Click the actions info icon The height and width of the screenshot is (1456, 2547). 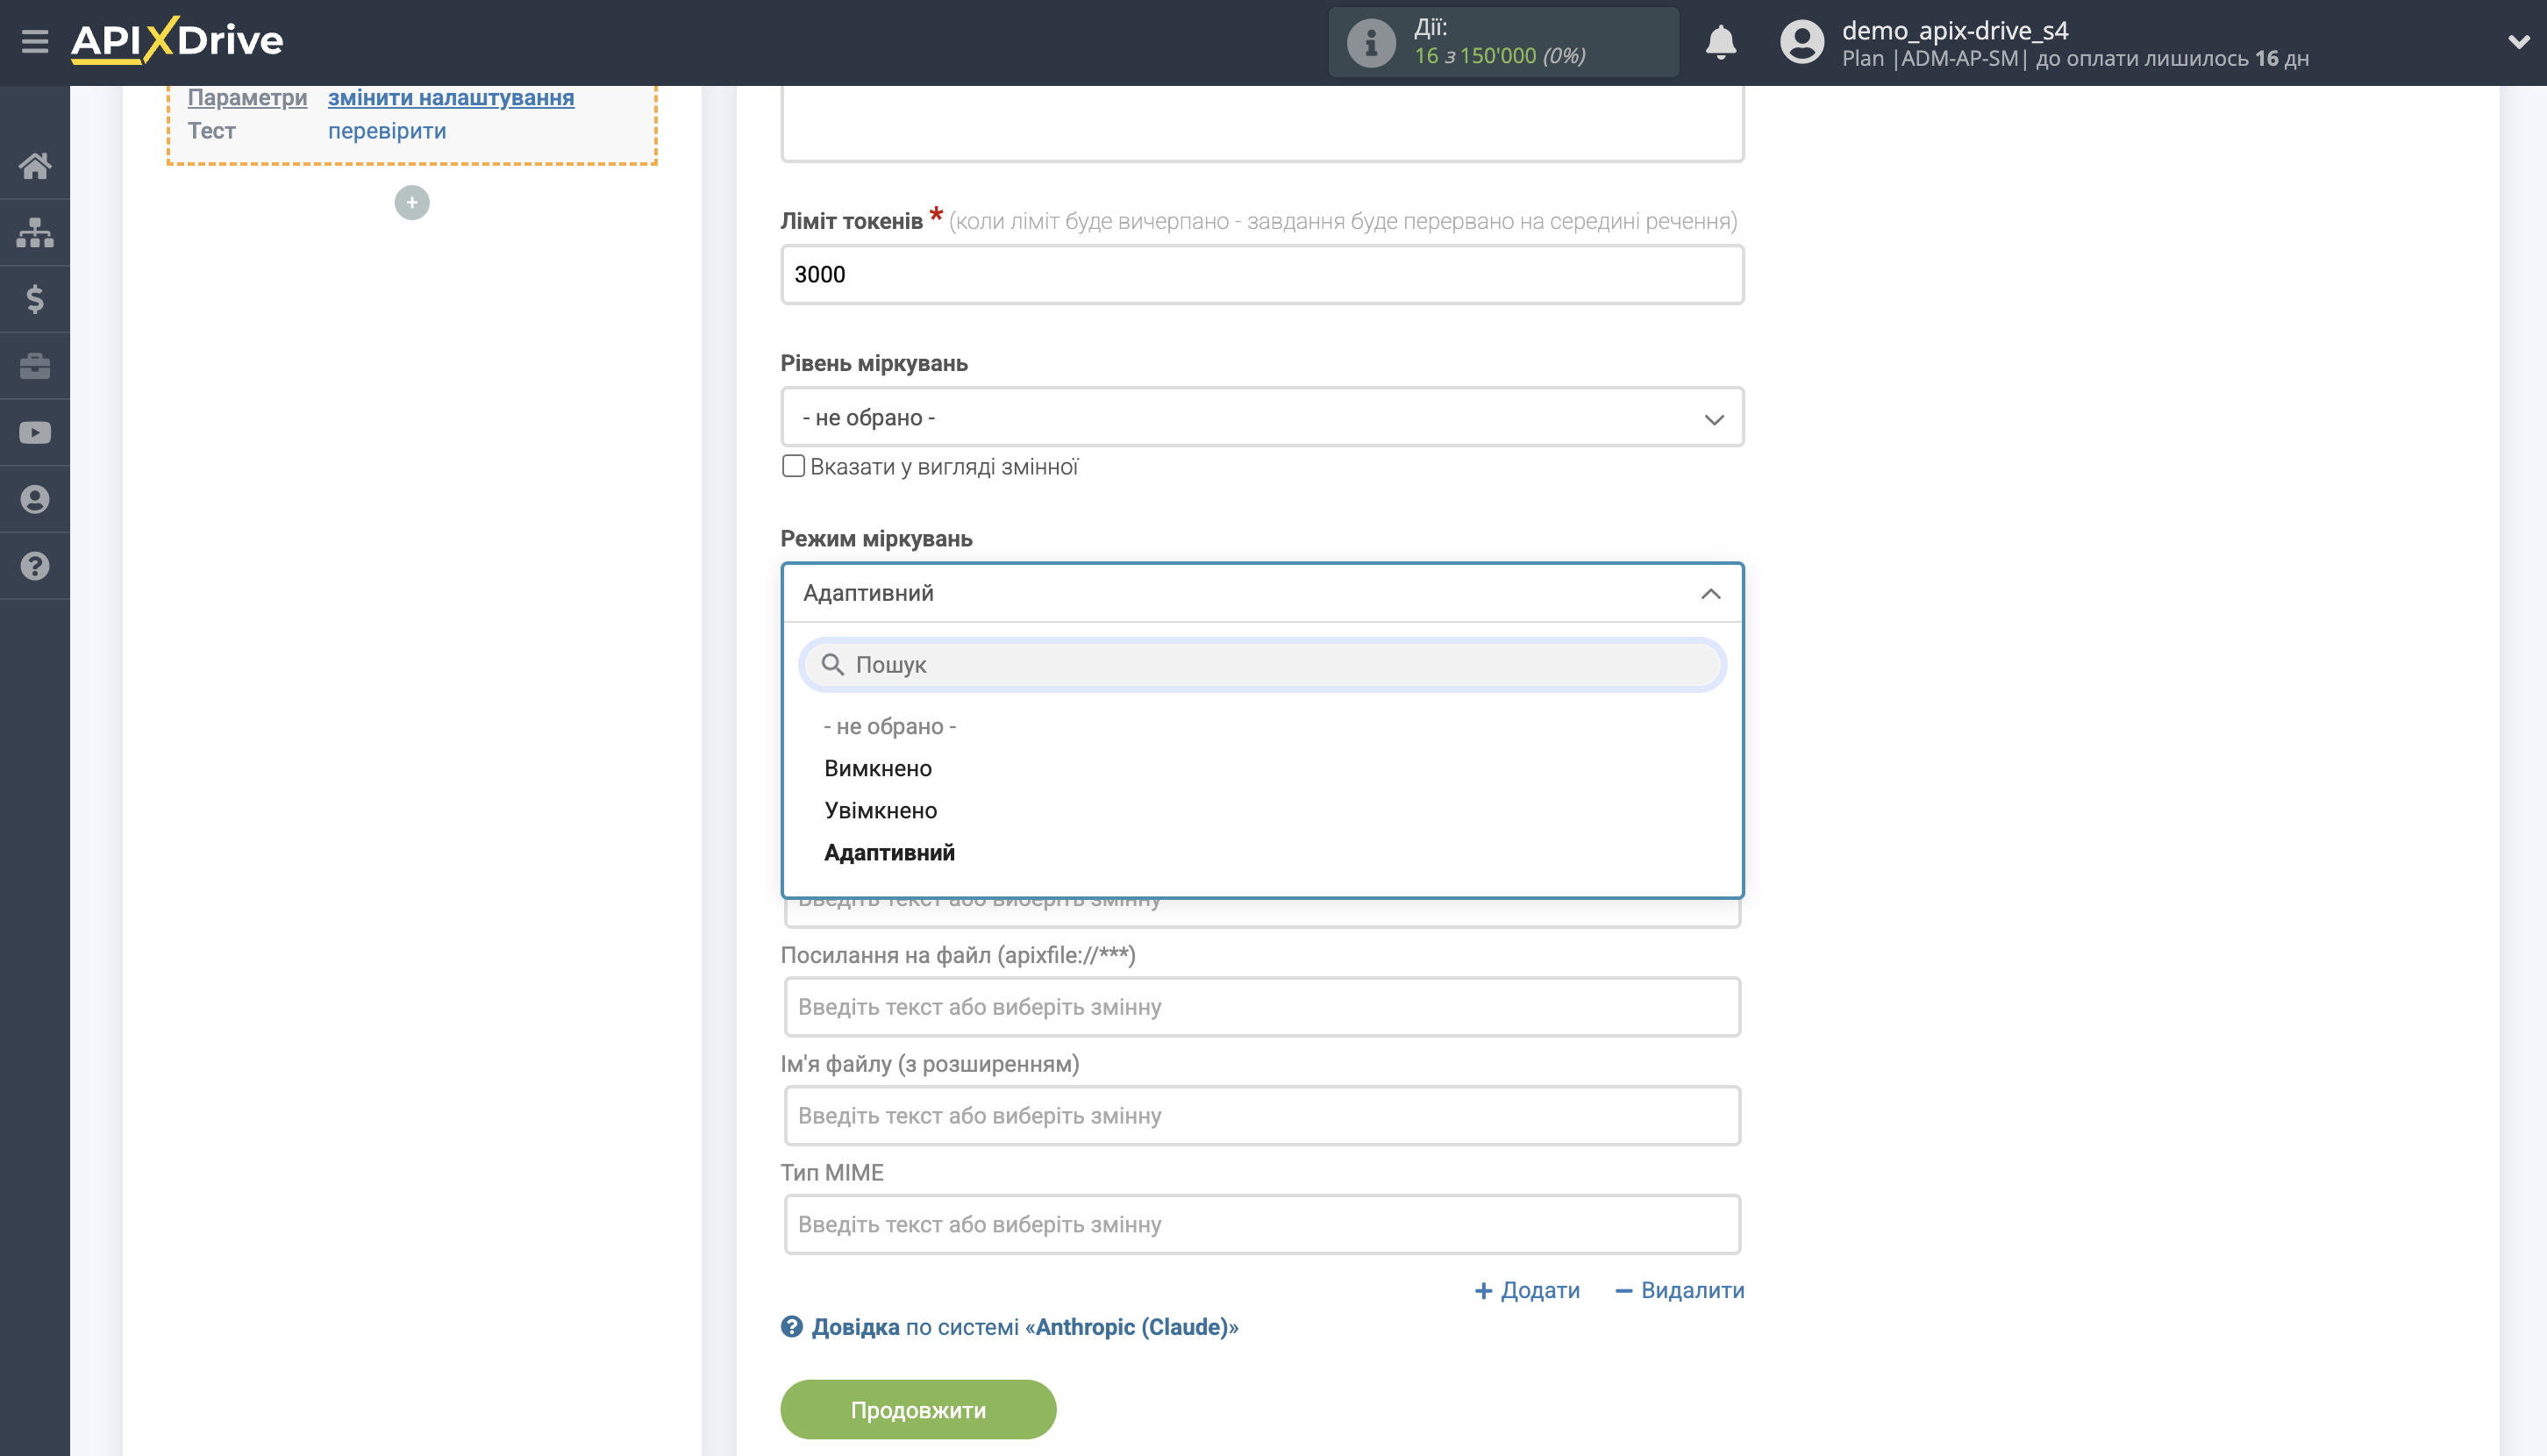point(1371,42)
